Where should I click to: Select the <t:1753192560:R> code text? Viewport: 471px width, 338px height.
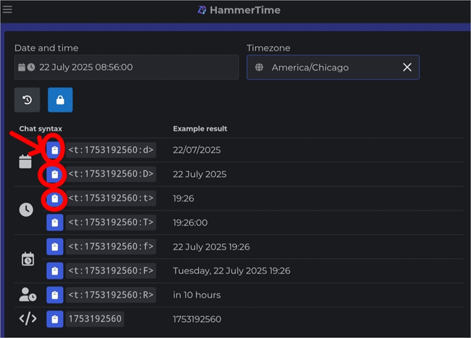click(x=111, y=295)
